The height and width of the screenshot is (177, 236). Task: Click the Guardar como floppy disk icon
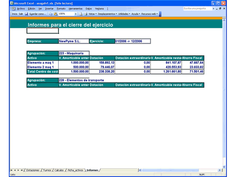[x=26, y=14]
